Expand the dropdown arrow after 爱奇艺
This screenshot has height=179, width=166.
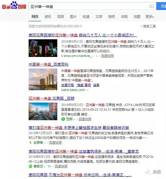(x=45, y=167)
